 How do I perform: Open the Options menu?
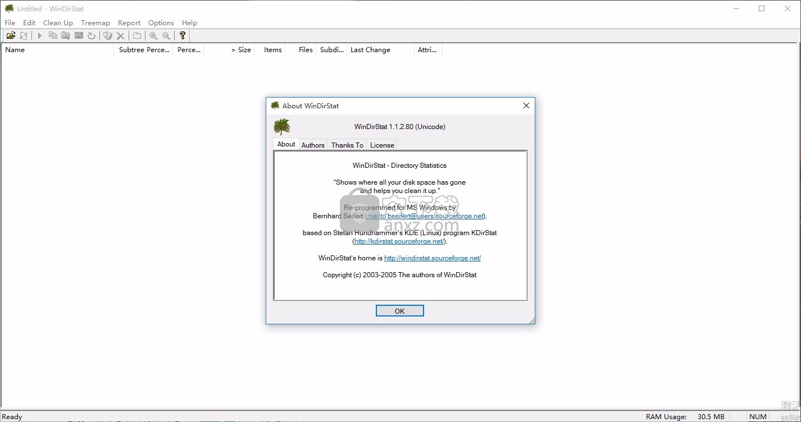tap(161, 23)
